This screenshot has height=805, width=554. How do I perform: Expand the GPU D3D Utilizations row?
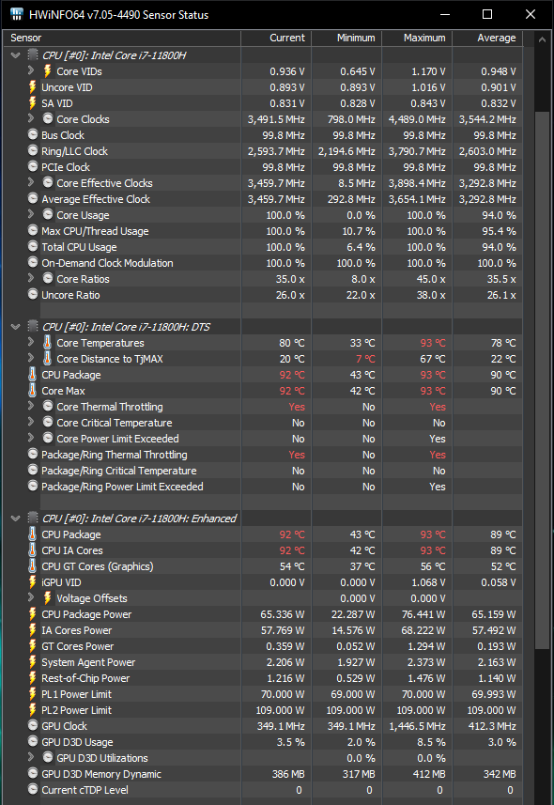pos(31,757)
